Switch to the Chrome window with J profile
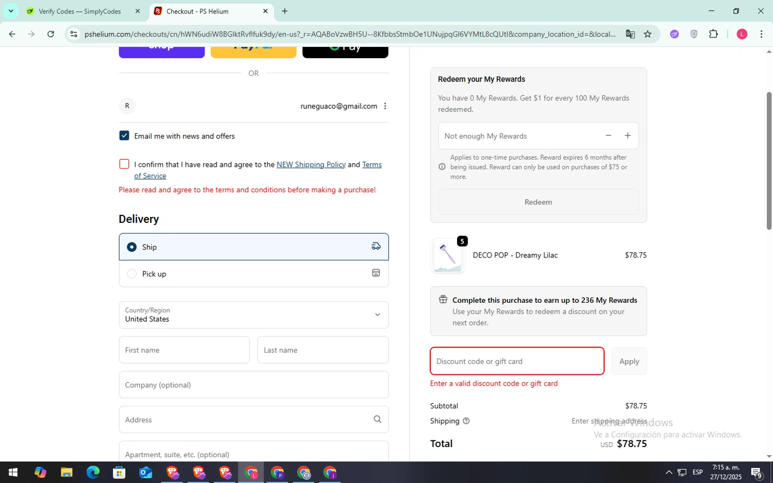The image size is (773, 483). [330, 472]
